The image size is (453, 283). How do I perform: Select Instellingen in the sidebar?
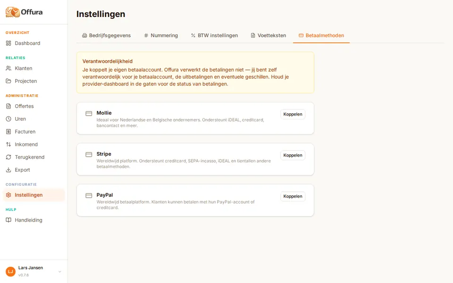[34, 195]
